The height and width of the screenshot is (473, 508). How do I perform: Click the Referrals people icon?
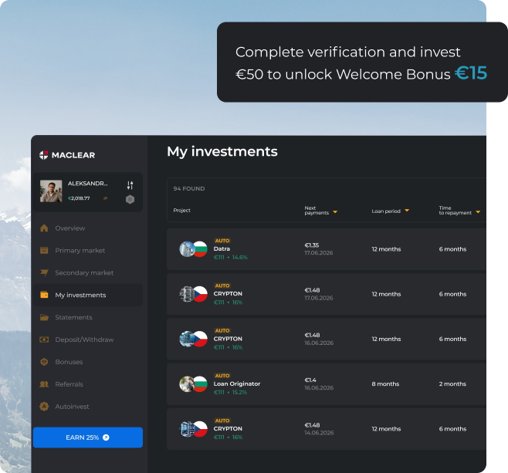click(44, 384)
